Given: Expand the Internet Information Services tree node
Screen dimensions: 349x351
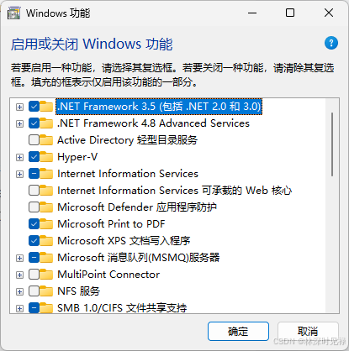Looking at the screenshot, I should click(19, 174).
